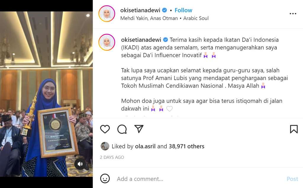Open the emoji picker smiley icon

coord(105,179)
